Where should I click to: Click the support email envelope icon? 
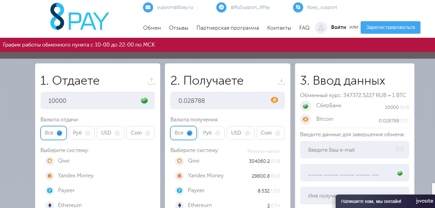tap(148, 7)
